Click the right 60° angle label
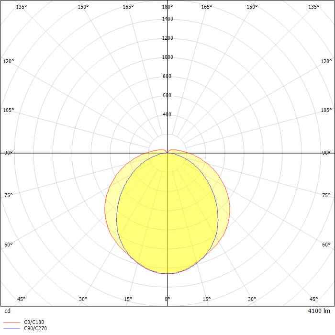The width and height of the screenshot is (335, 335). pos(326,245)
